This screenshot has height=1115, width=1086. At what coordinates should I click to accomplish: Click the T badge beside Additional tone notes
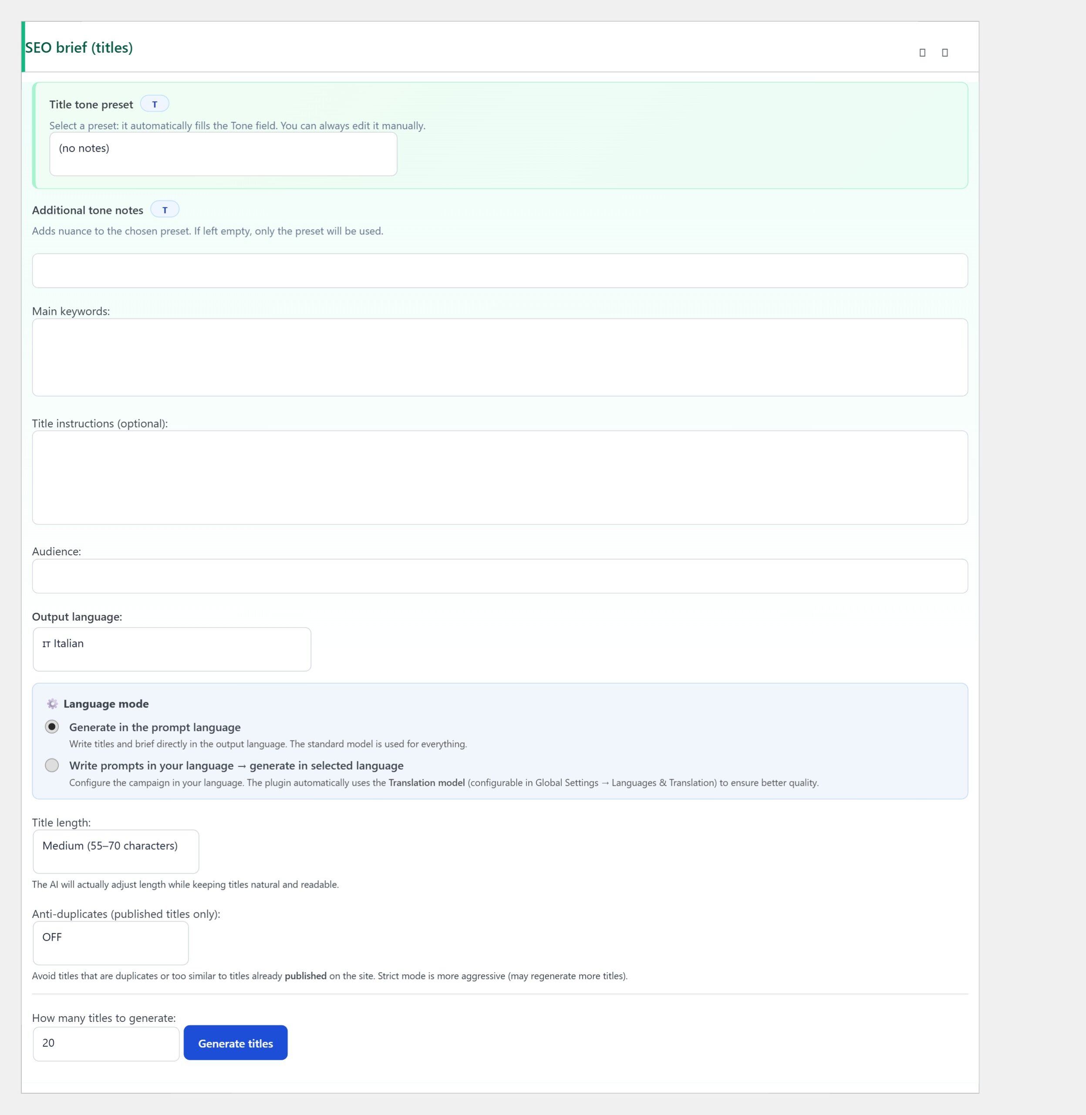165,209
